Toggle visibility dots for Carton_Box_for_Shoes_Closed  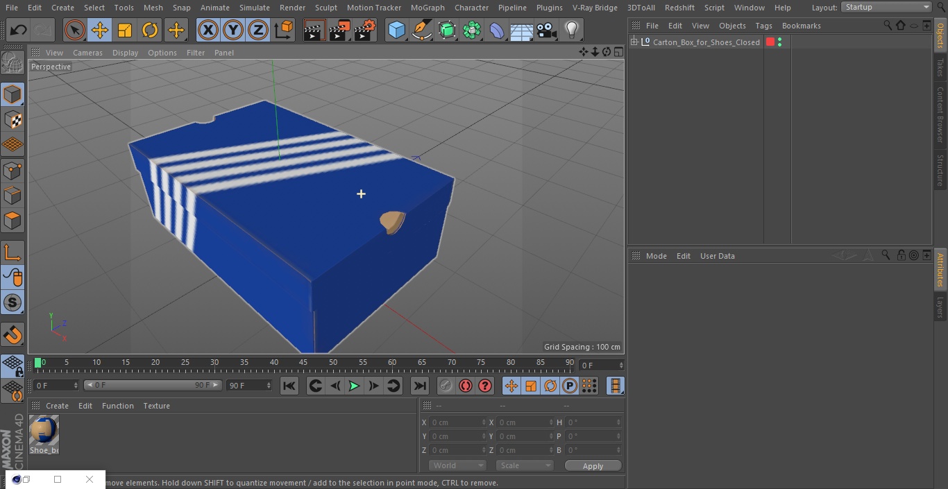tap(780, 42)
